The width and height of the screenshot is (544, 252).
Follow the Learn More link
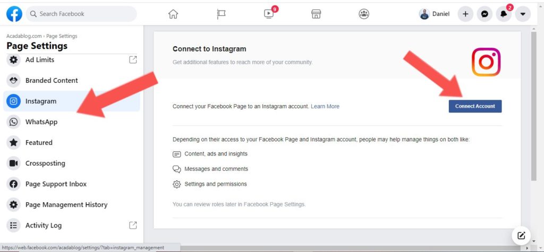(325, 107)
